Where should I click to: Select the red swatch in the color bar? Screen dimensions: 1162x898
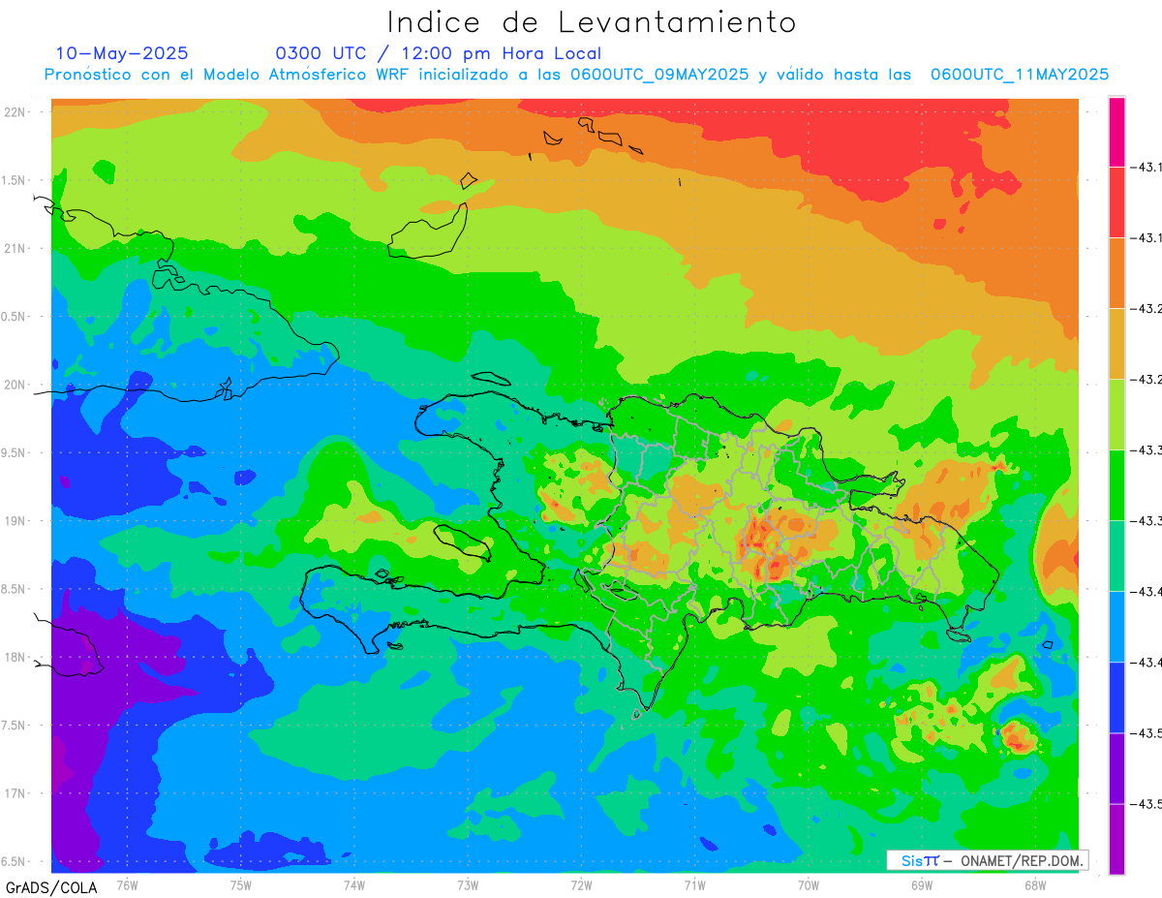click(1116, 202)
